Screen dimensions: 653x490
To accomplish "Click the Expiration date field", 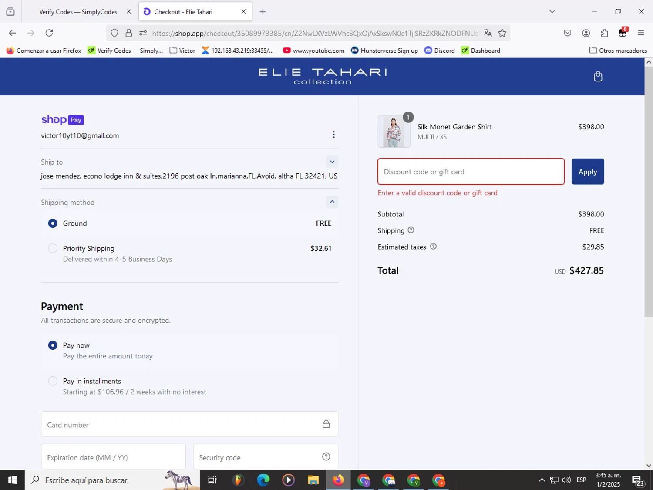I will pos(113,457).
